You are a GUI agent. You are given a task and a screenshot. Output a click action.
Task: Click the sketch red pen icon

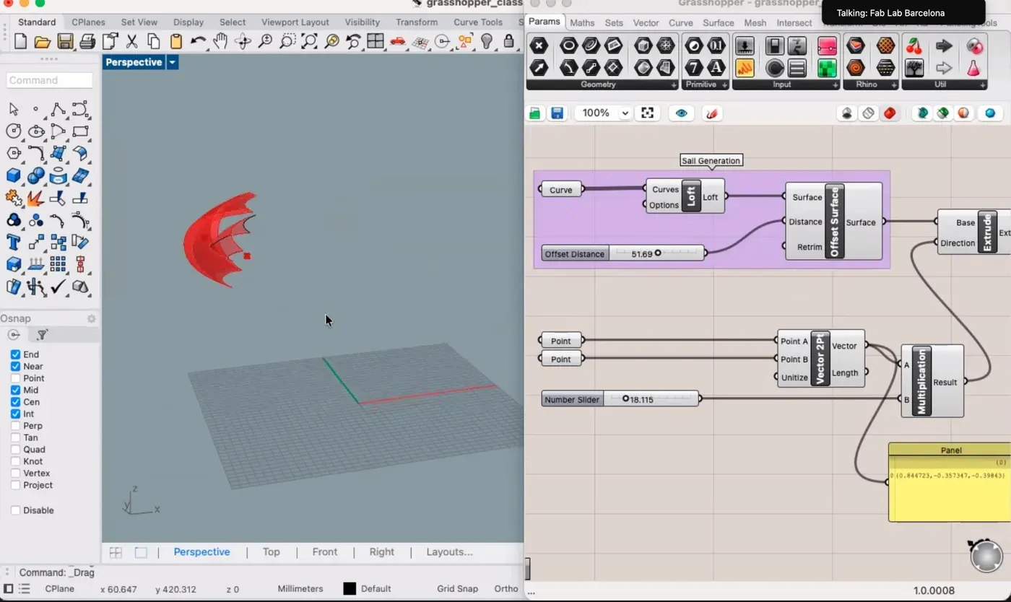[712, 113]
